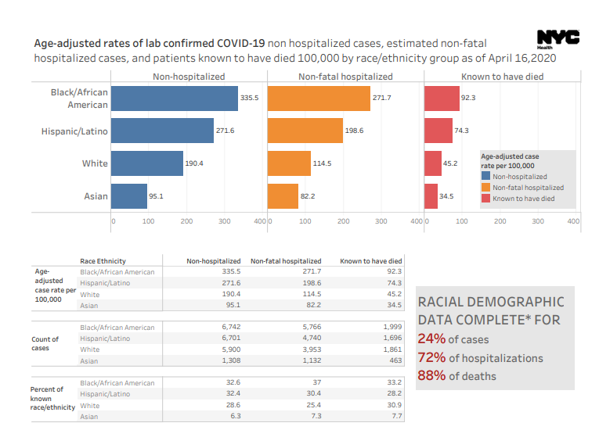Click the 24% of cases text

coord(451,339)
